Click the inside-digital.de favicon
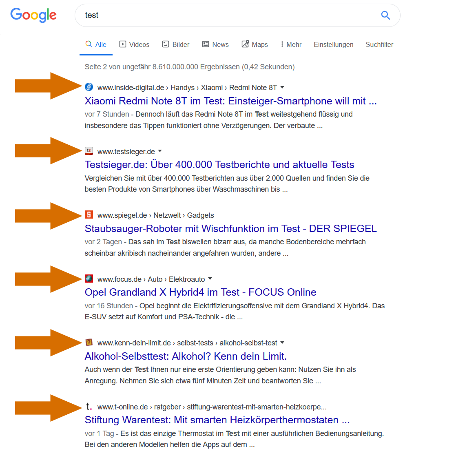The height and width of the screenshot is (460, 476). 89,87
